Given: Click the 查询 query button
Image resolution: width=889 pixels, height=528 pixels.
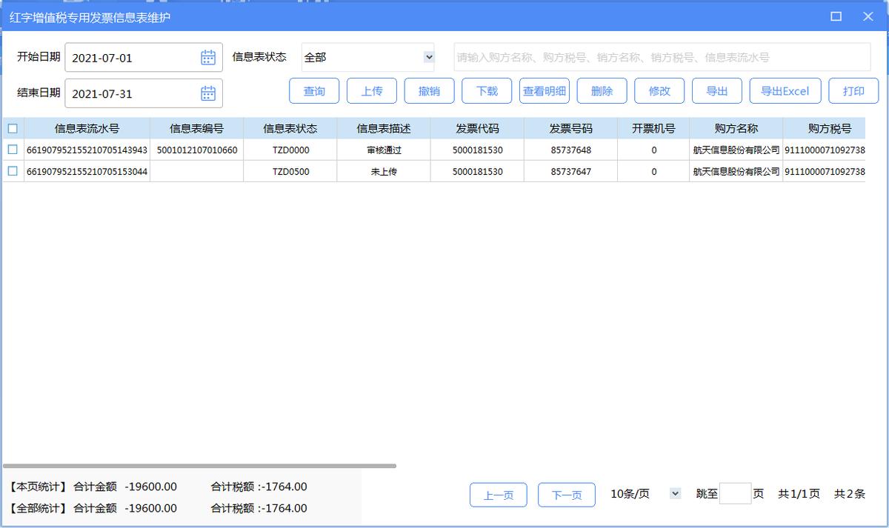Looking at the screenshot, I should coord(314,91).
